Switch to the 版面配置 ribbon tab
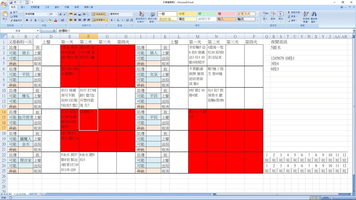Image resolution: width=356 pixels, height=200 pixels. tap(35, 7)
